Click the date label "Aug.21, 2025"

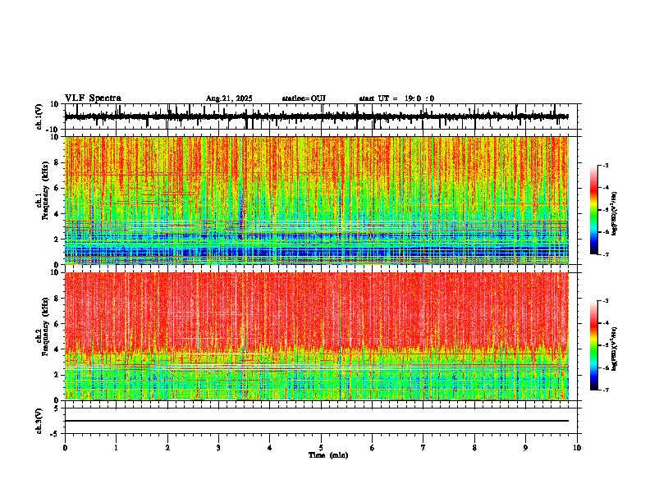point(229,98)
